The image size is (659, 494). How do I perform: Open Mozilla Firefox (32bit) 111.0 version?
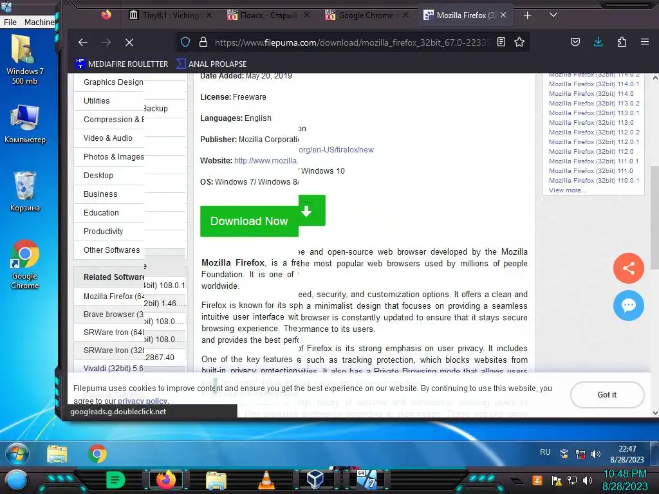tap(591, 171)
